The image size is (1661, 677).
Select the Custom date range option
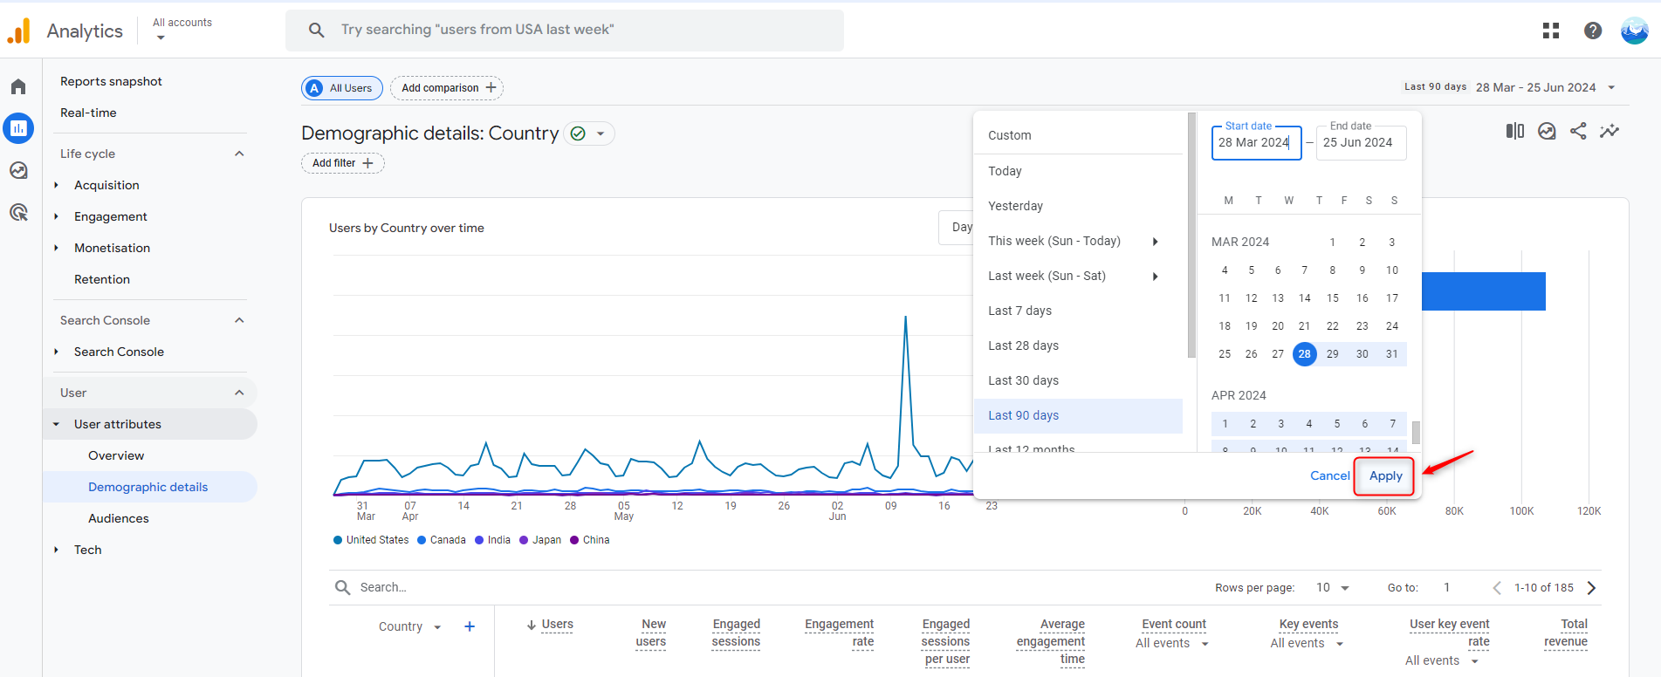coord(1078,135)
